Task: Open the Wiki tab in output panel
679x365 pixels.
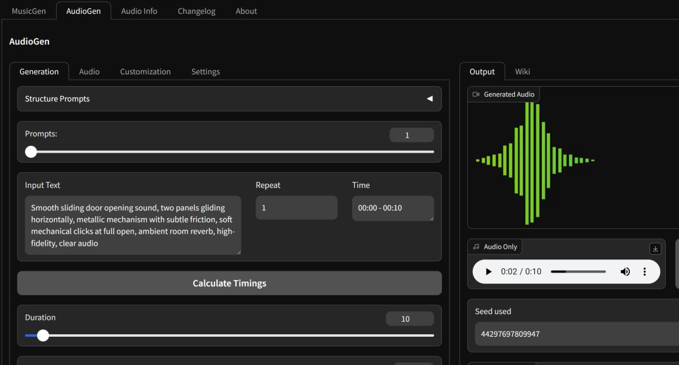Action: pyautogui.click(x=522, y=72)
